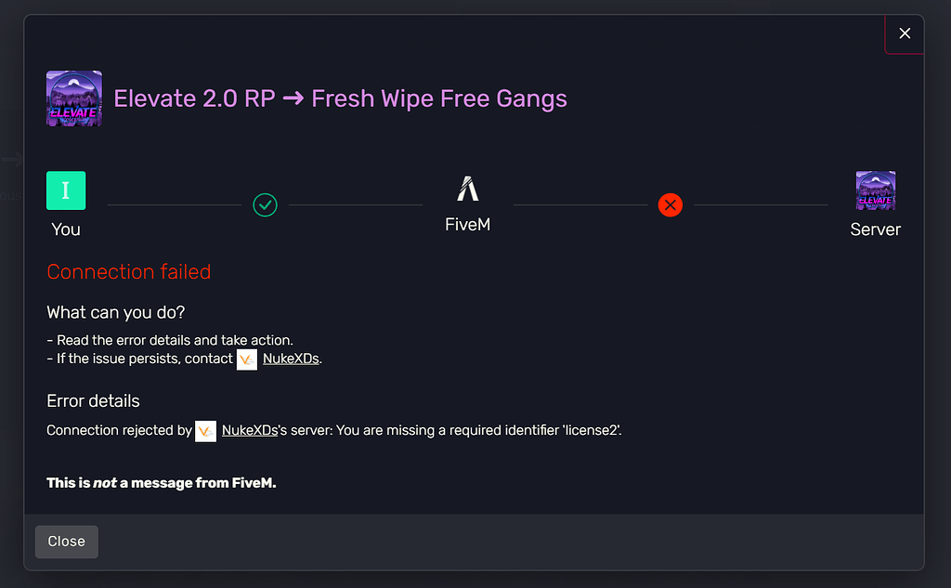The image size is (951, 588).
Task: Click the 'Error details' heading
Action: pos(93,401)
